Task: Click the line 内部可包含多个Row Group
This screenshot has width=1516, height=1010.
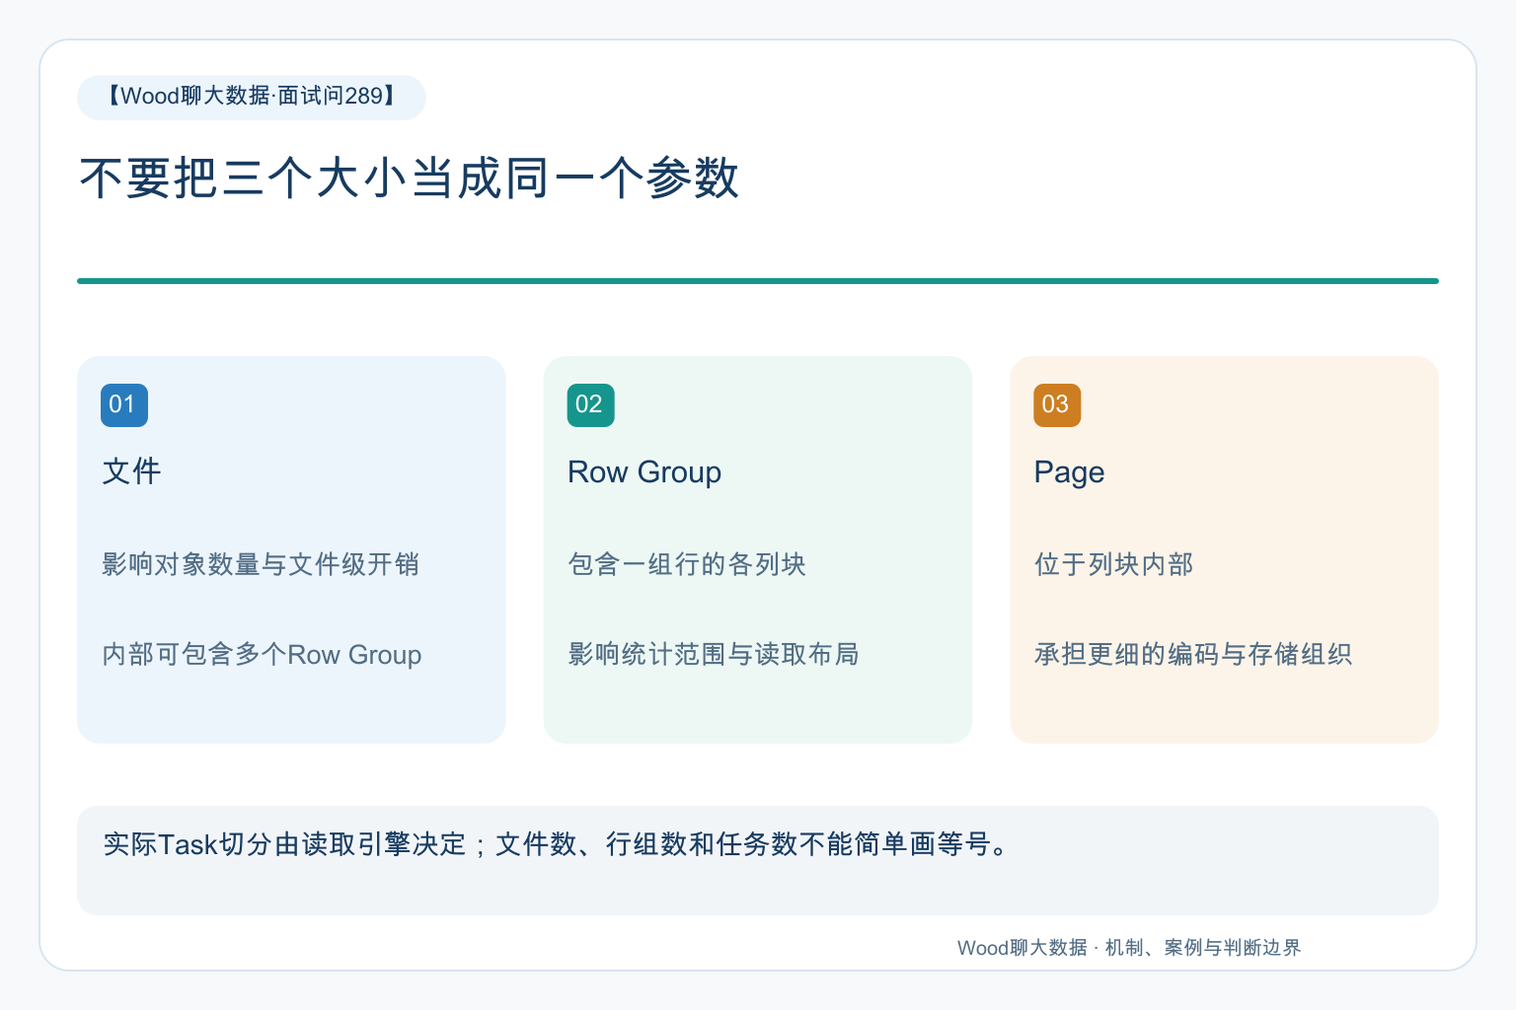Action: click(262, 655)
